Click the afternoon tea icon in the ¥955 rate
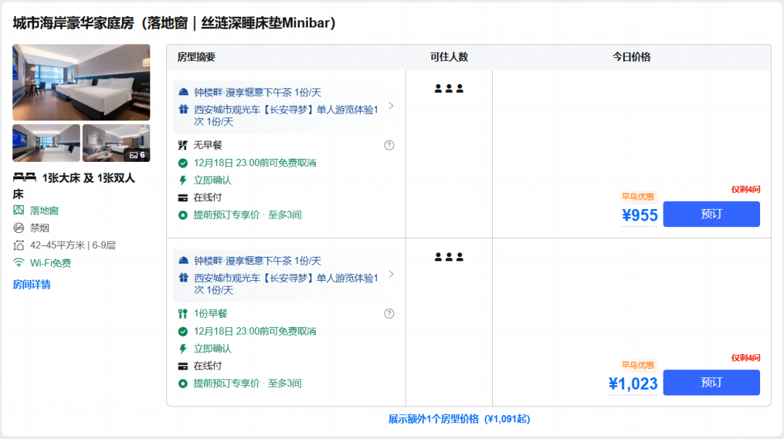The height and width of the screenshot is (439, 784). coord(184,92)
